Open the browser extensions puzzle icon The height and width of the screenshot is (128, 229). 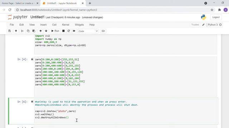tap(219, 10)
